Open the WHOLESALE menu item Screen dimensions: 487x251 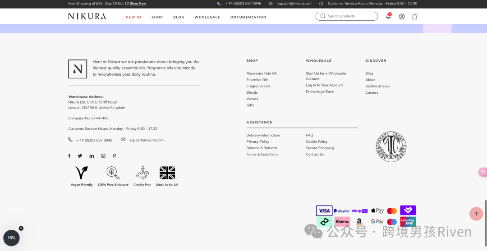tap(207, 17)
